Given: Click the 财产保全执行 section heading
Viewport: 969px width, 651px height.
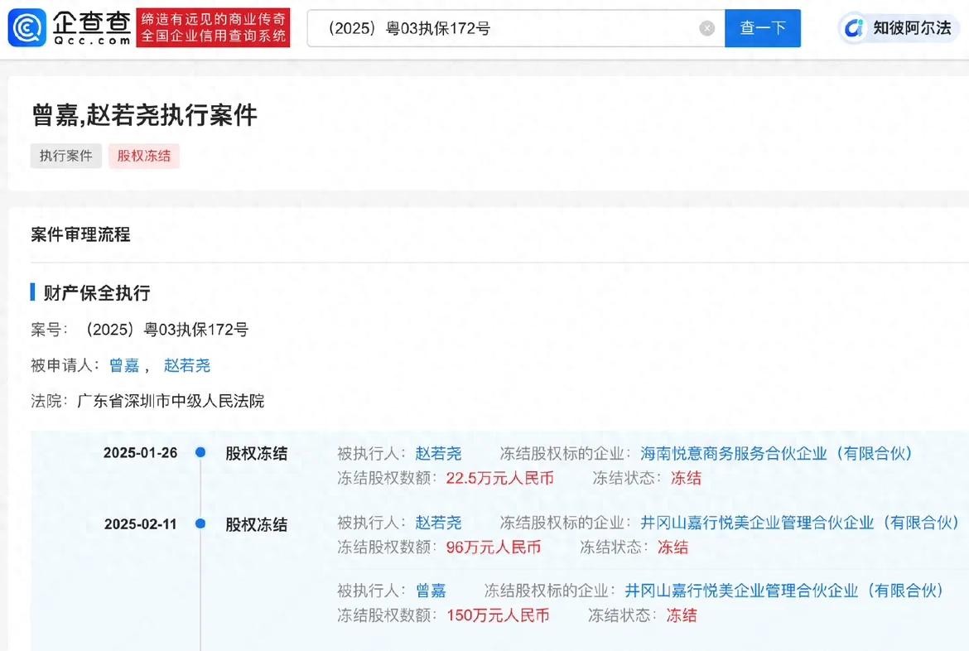Looking at the screenshot, I should coord(95,292).
